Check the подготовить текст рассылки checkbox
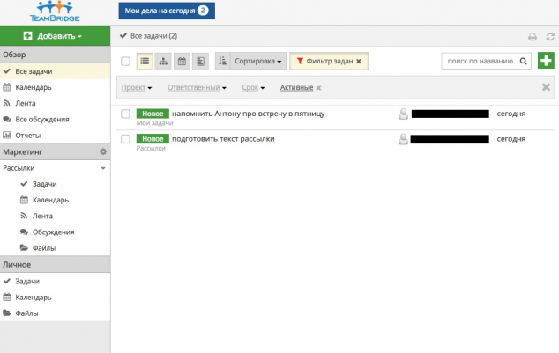559x353 pixels. (125, 139)
